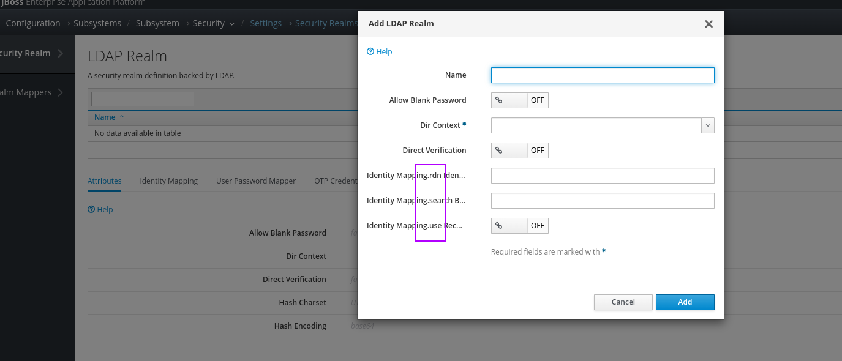The image size is (842, 361).
Task: Close the Add LDAP Realm dialog
Action: click(709, 24)
